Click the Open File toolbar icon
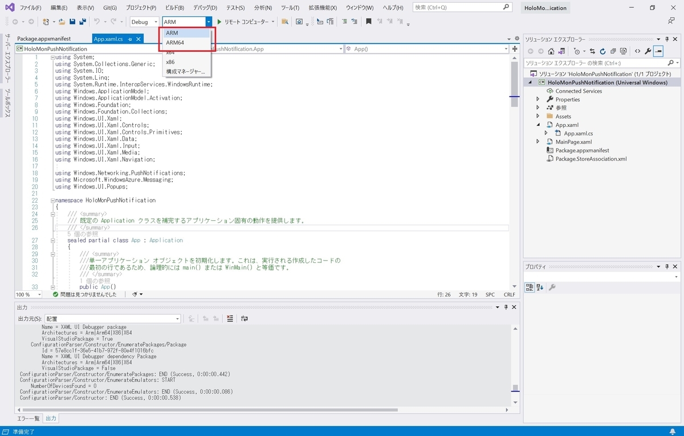The image size is (684, 436). coord(62,22)
